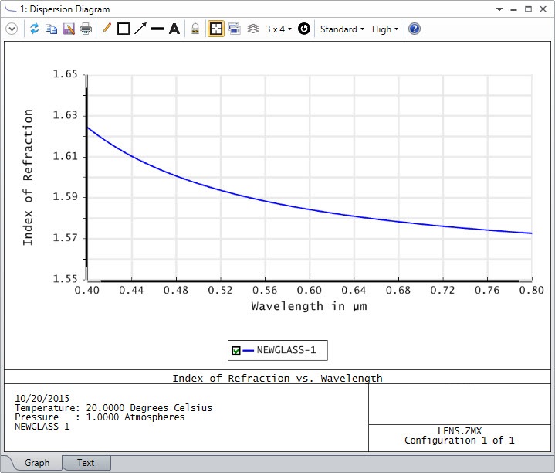The image size is (555, 473).
Task: Select the arrow drawing tool
Action: [140, 29]
